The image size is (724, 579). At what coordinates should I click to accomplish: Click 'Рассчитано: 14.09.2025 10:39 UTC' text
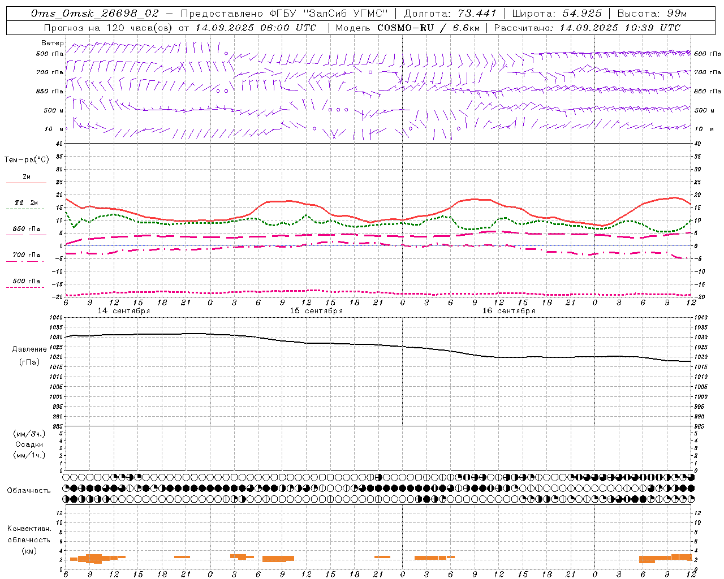tap(587, 28)
